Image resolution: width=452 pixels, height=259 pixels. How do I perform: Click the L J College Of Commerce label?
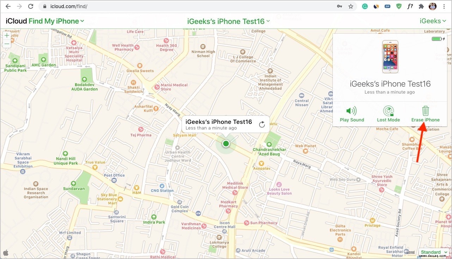[243, 59]
